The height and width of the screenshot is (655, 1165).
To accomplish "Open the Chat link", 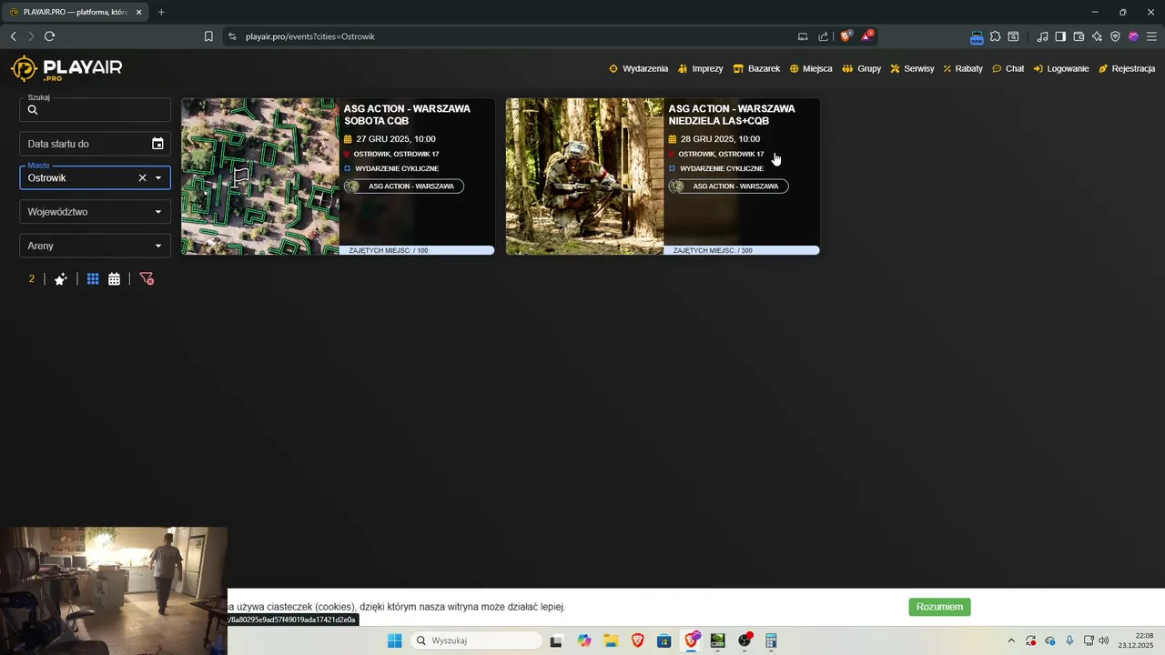I will (x=1008, y=68).
